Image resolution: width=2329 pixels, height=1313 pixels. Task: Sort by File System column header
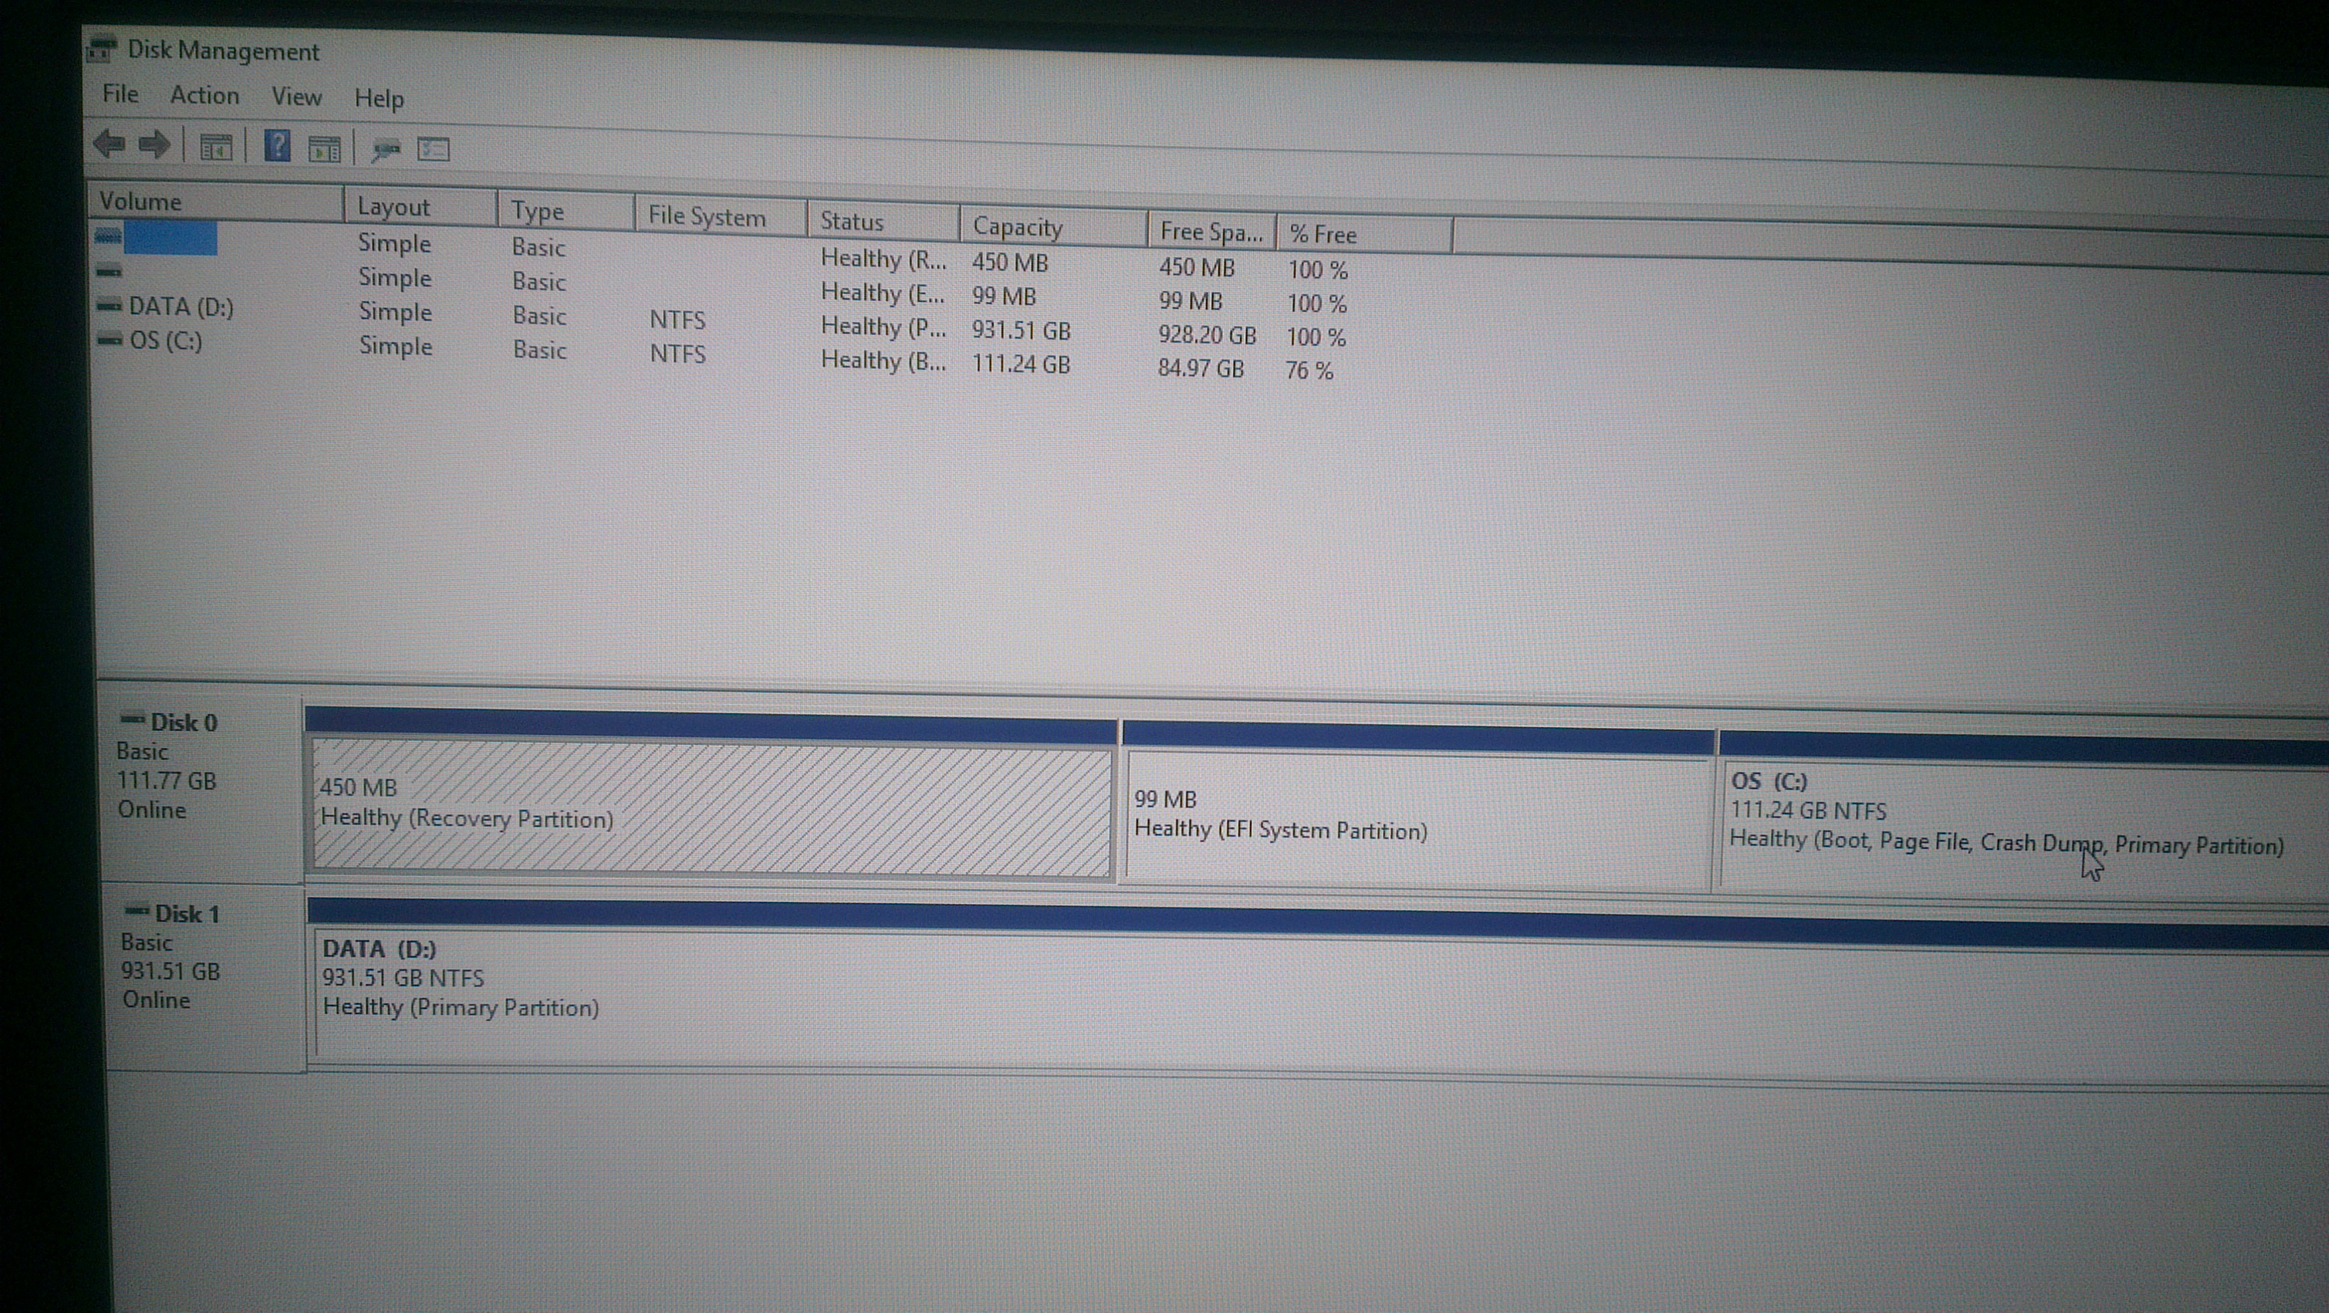coord(706,217)
